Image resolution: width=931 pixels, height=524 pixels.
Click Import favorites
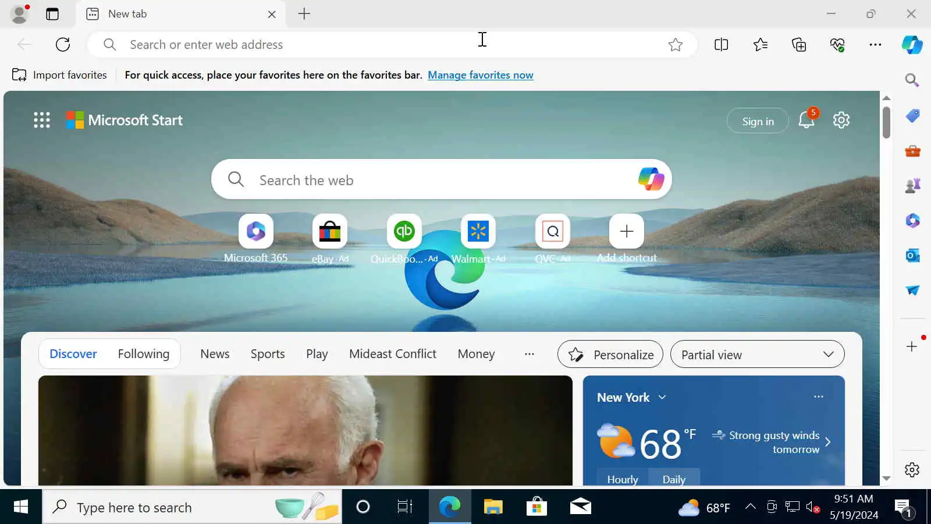click(x=59, y=75)
